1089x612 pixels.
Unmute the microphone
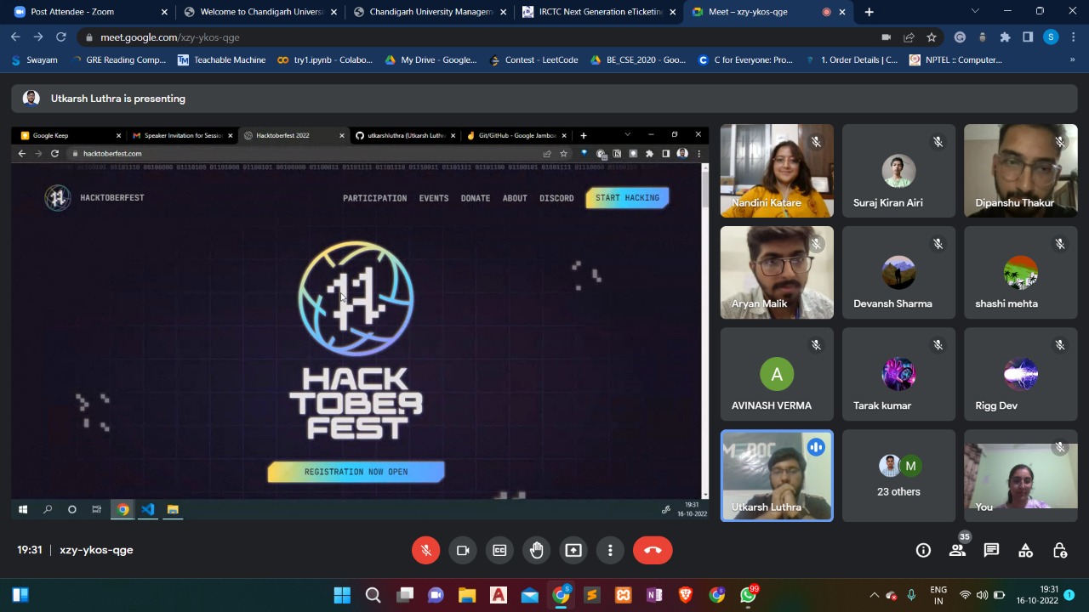click(x=426, y=550)
